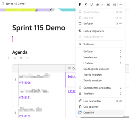Click the Open link external icon
Screen dimensions: 129x118
pyautogui.click(x=80, y=112)
